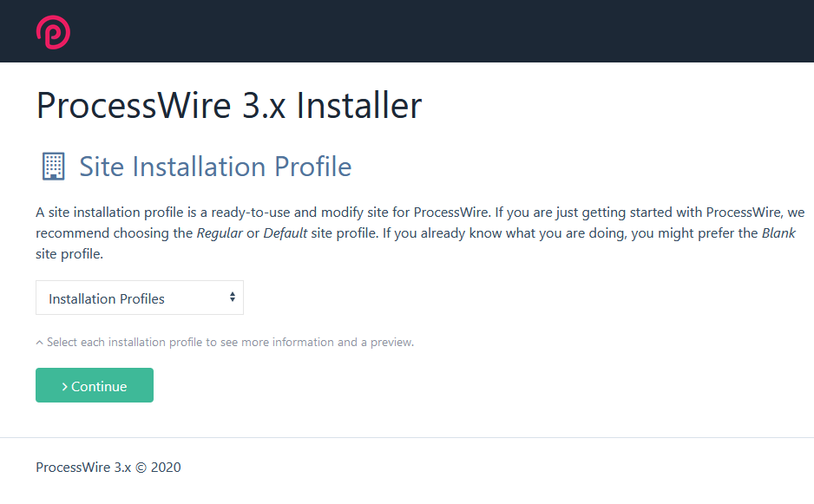Click the building icon beside Site Installation Profile

(53, 166)
